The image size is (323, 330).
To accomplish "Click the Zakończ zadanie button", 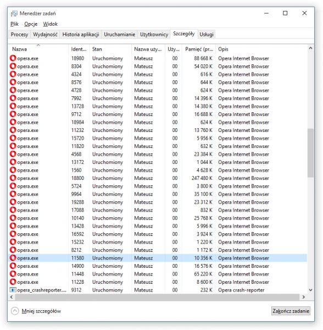I will pyautogui.click(x=291, y=311).
